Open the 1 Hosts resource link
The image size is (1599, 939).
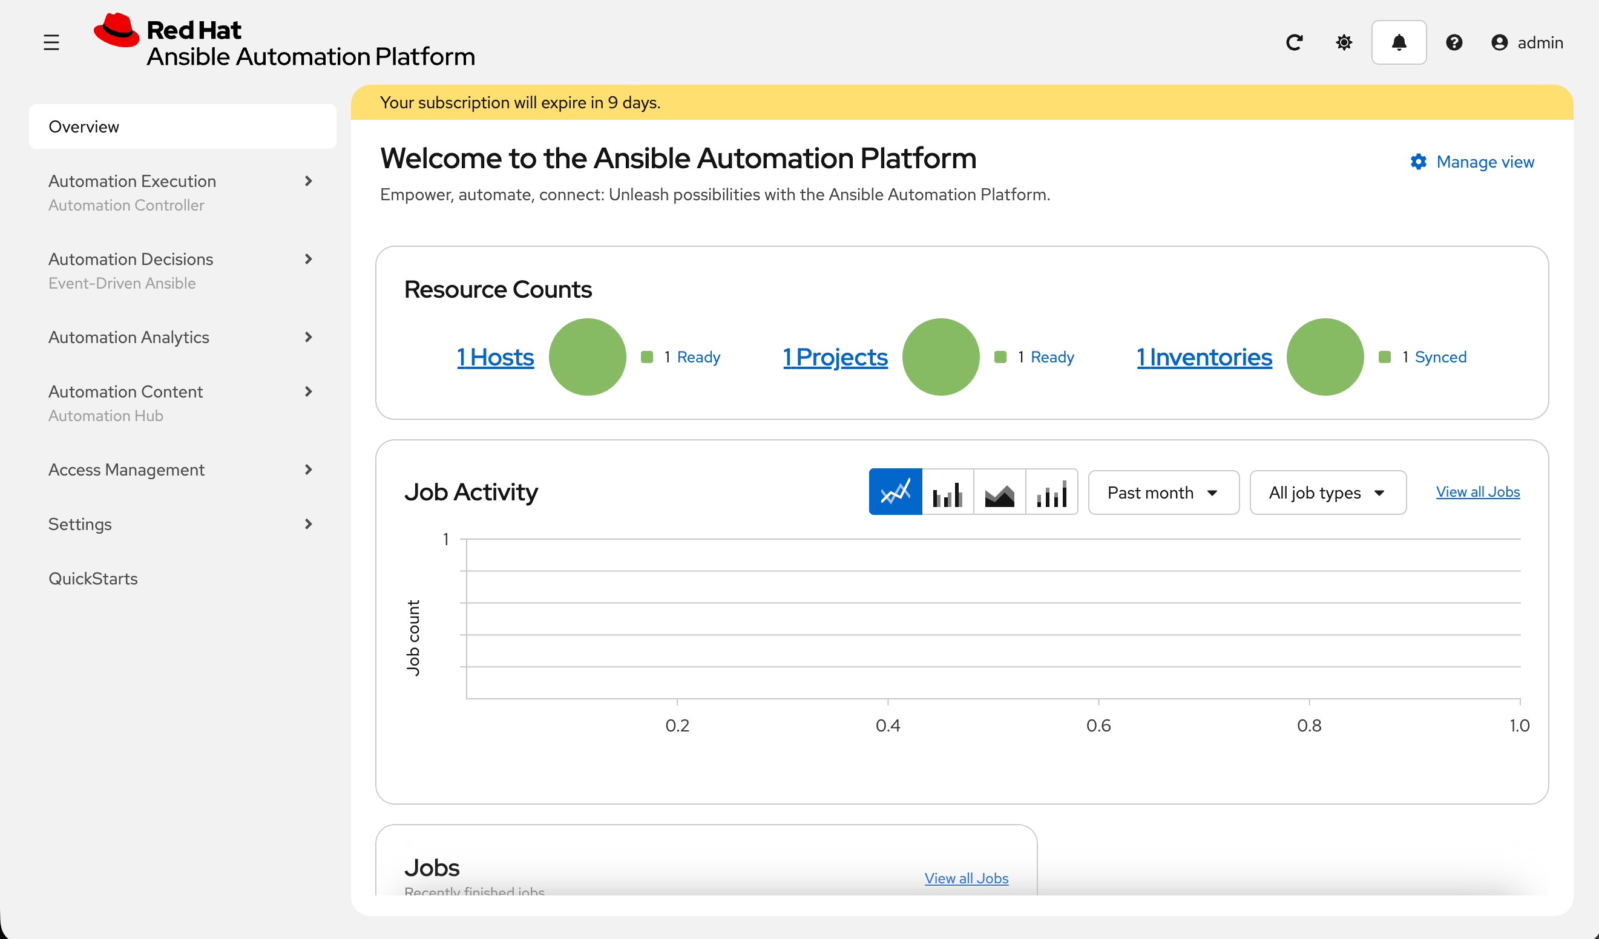point(495,356)
